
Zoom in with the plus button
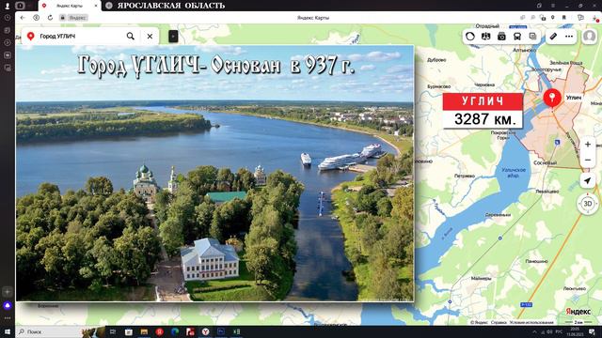point(588,145)
